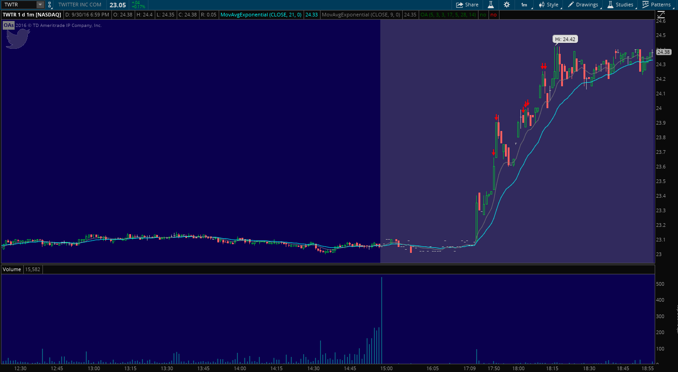Screen dimensions: 678x372
Task: Click the 12:30 time axis label
Action: click(x=20, y=368)
